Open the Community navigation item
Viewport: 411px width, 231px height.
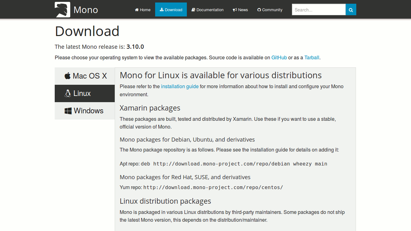(270, 10)
